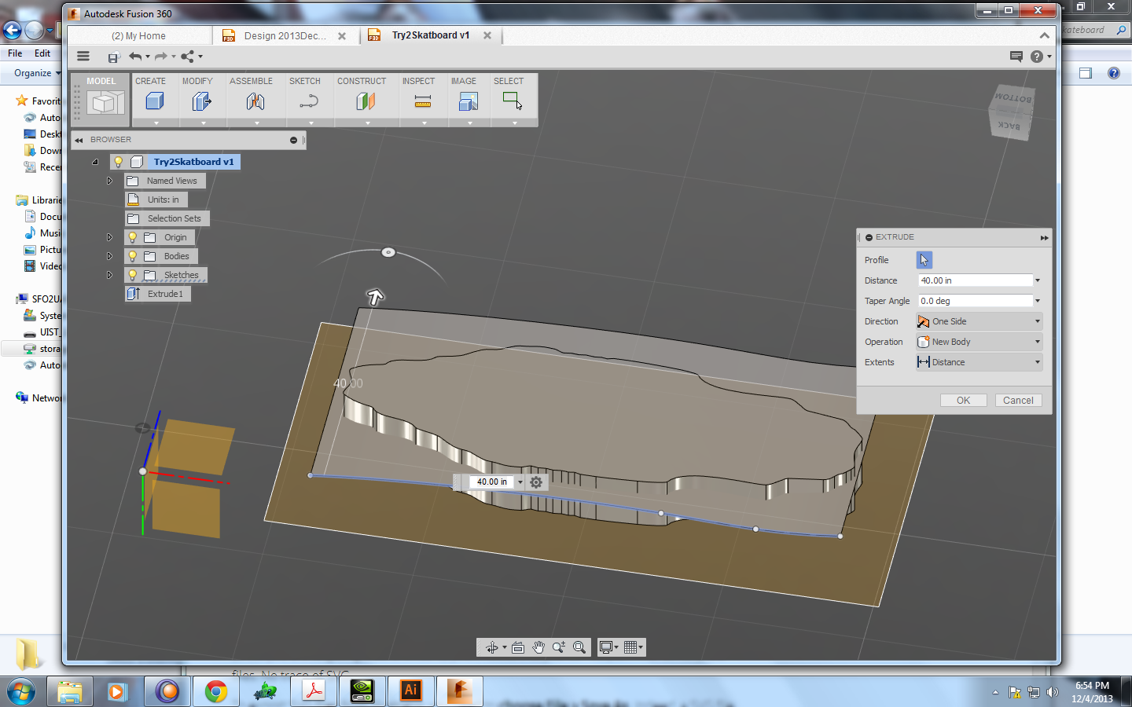Toggle visibility bulb of Sketches folder
This screenshot has height=707, width=1132.
point(133,275)
